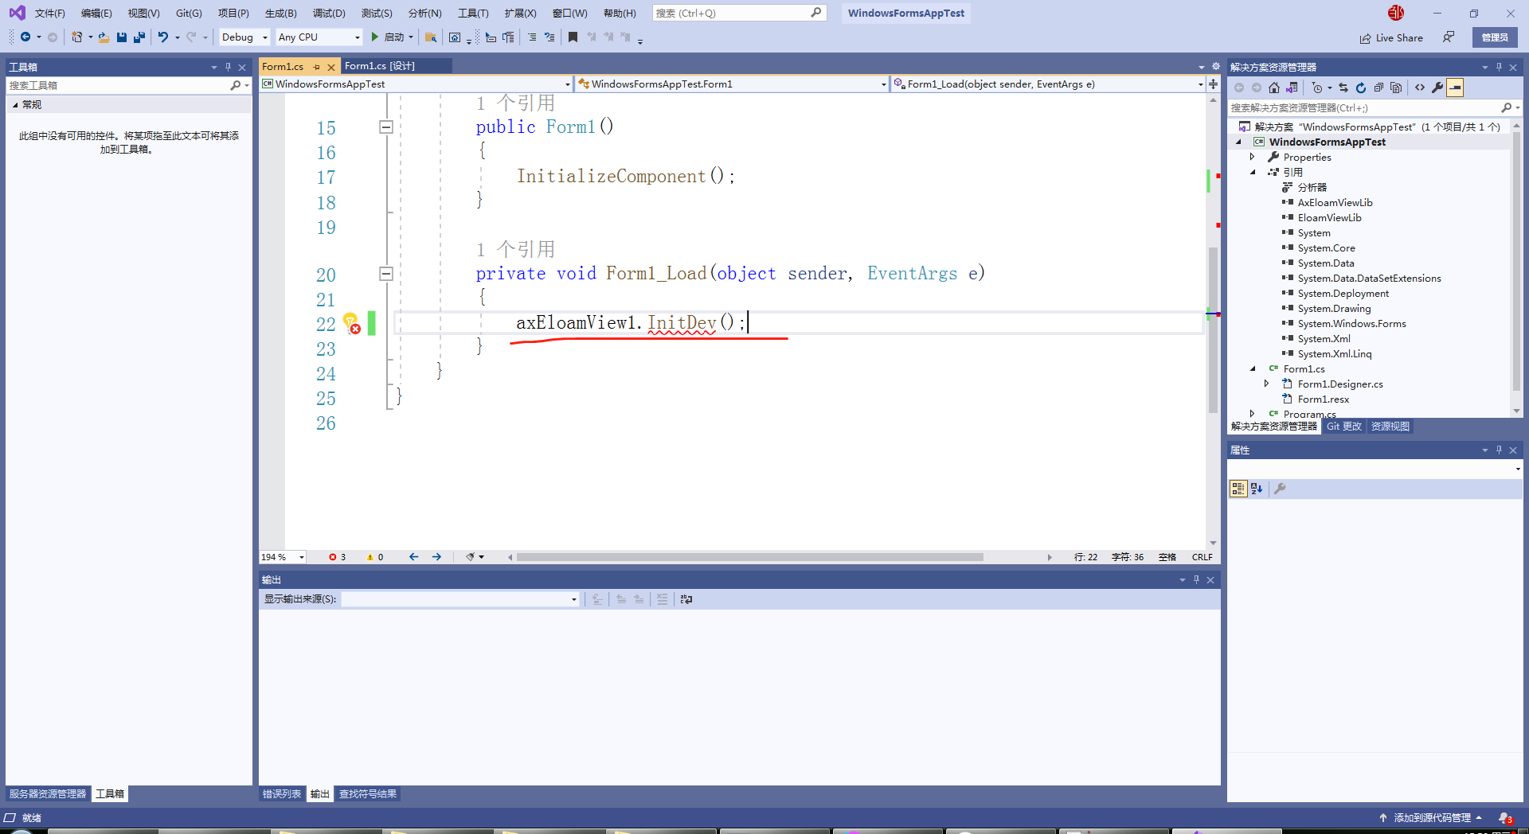This screenshot has height=834, width=1529.
Task: Click the Navigate Backward arrow in main toolbar
Action: (25, 37)
